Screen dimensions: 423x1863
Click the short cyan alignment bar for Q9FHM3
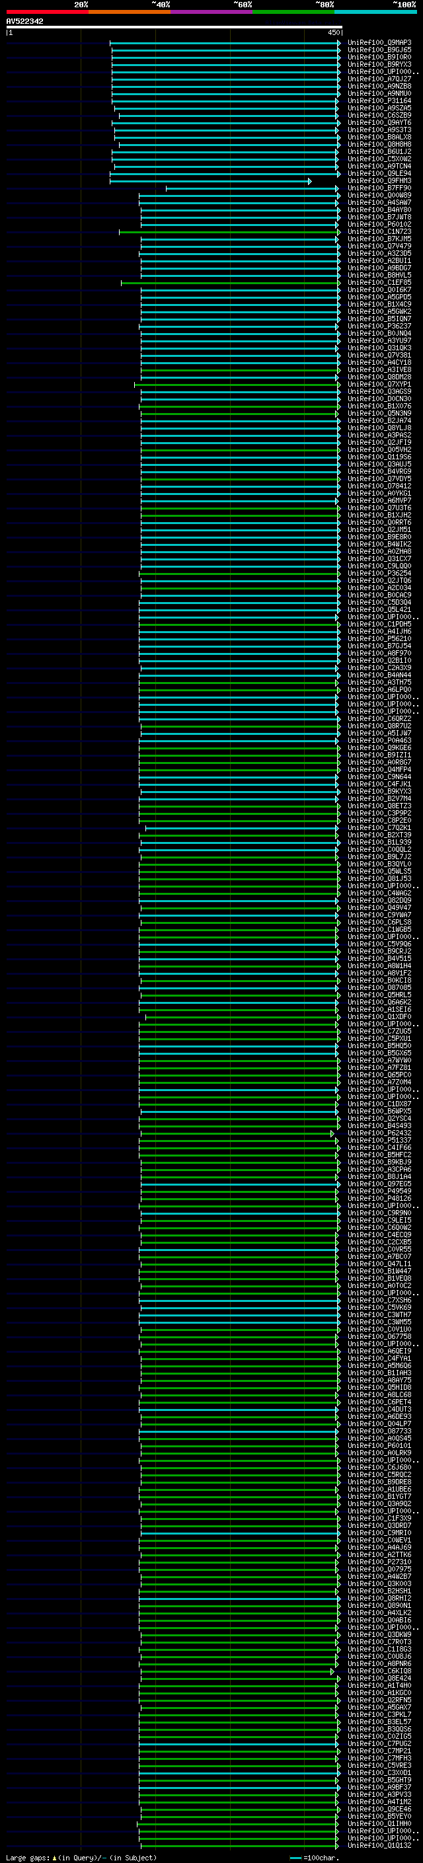pos(210,182)
